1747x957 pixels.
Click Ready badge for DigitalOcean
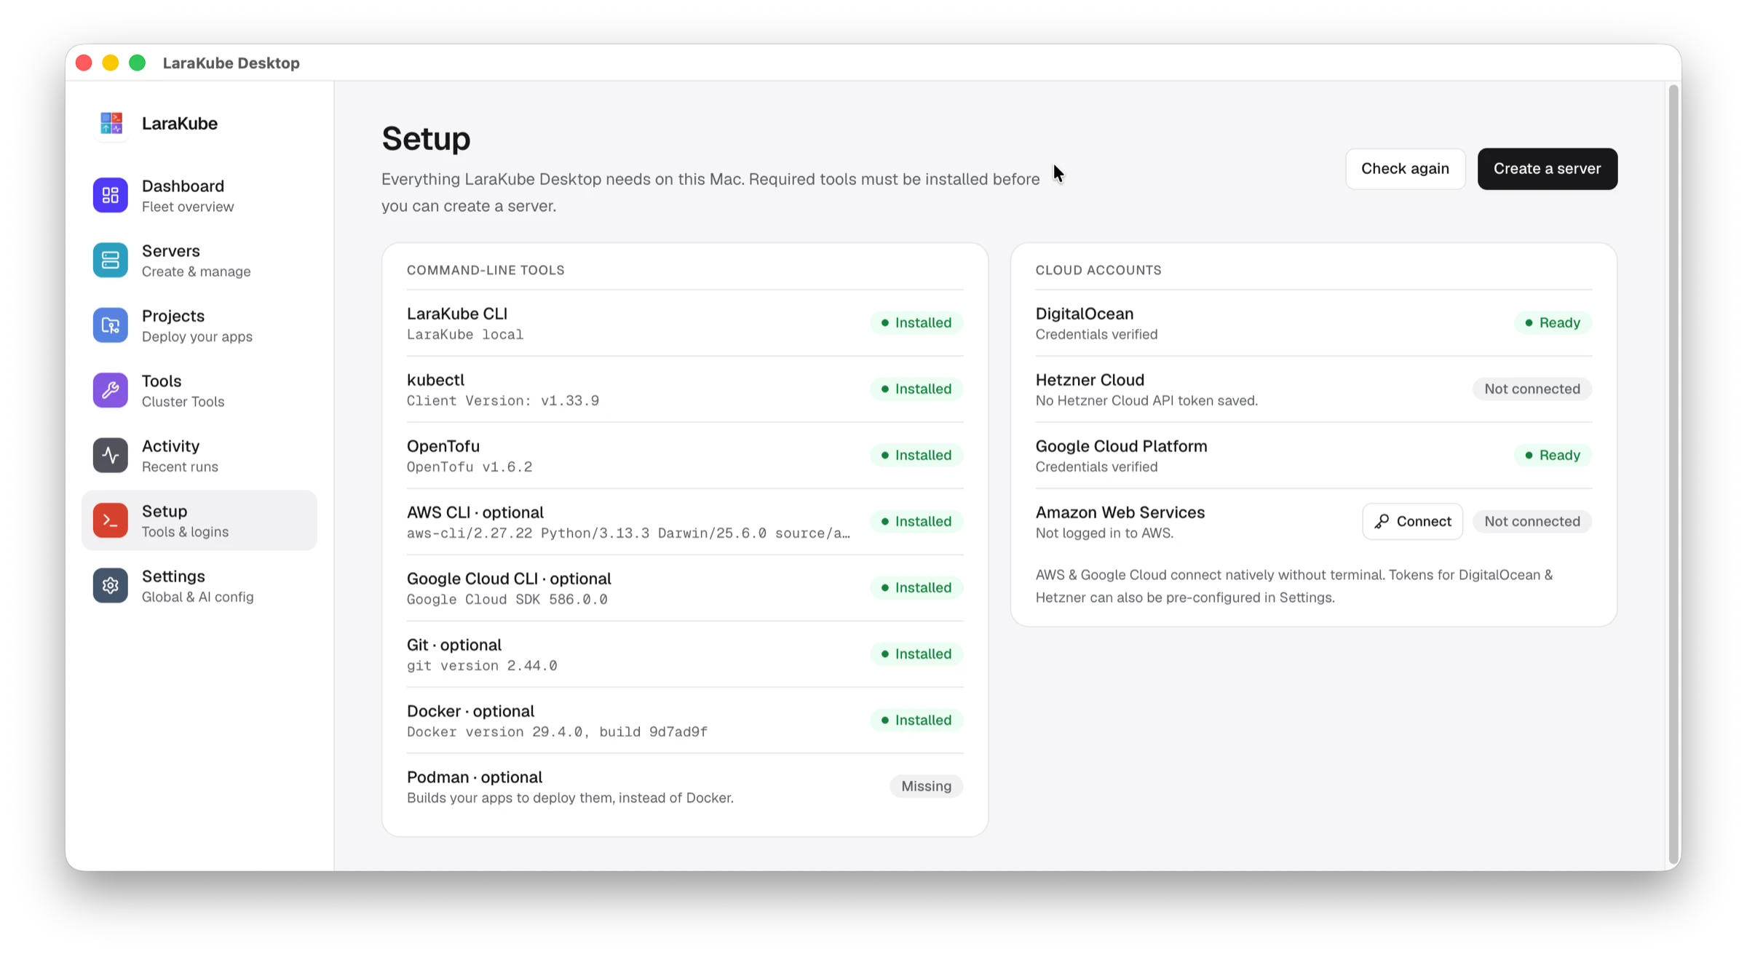pos(1553,322)
